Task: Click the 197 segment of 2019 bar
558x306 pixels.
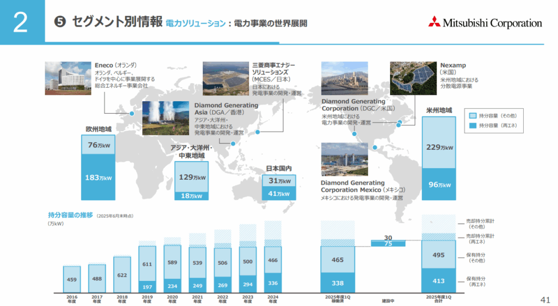Action: click(x=147, y=287)
